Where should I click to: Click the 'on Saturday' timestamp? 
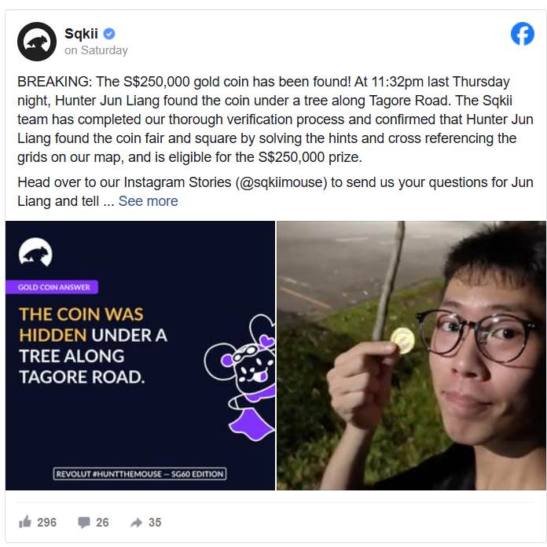pos(96,50)
